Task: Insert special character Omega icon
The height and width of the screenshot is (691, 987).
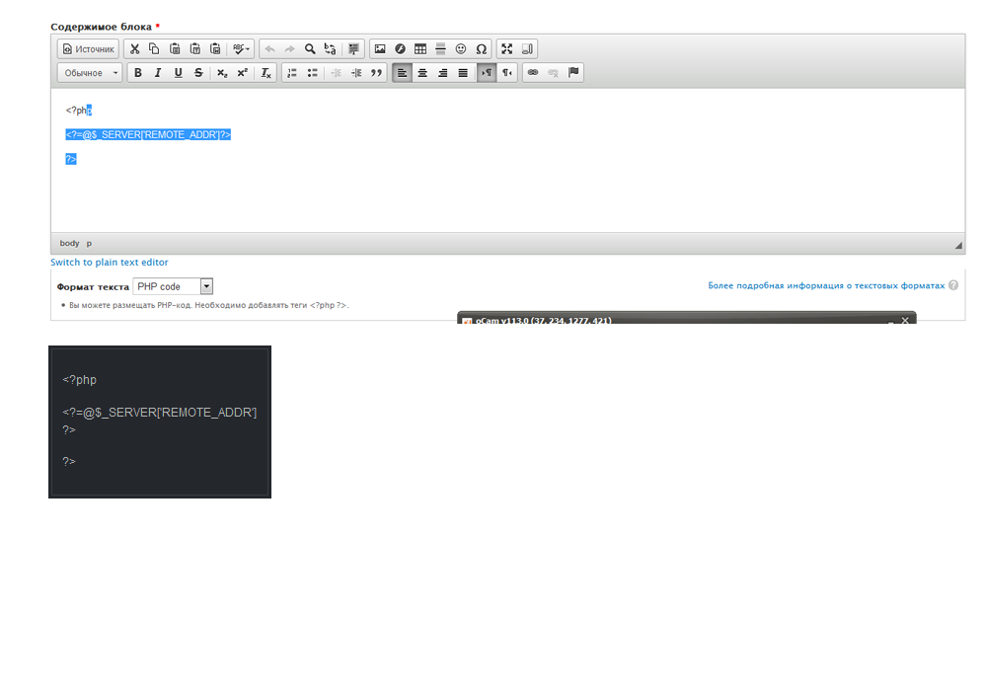Action: tap(482, 49)
